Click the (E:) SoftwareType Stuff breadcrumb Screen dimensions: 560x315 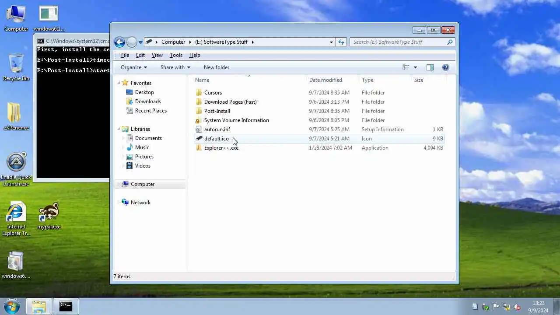pyautogui.click(x=221, y=42)
